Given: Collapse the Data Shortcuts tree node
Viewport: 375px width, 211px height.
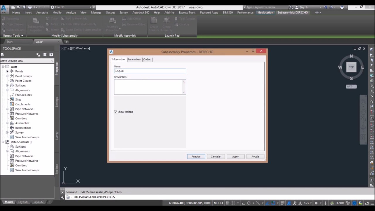Looking at the screenshot, I should (x=3, y=142).
